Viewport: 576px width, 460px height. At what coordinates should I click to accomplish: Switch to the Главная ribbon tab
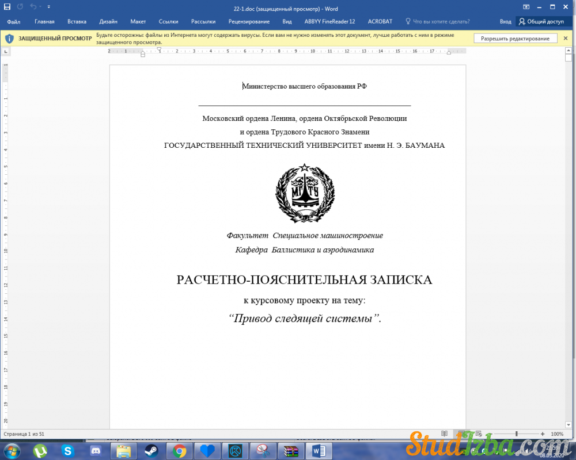[44, 22]
